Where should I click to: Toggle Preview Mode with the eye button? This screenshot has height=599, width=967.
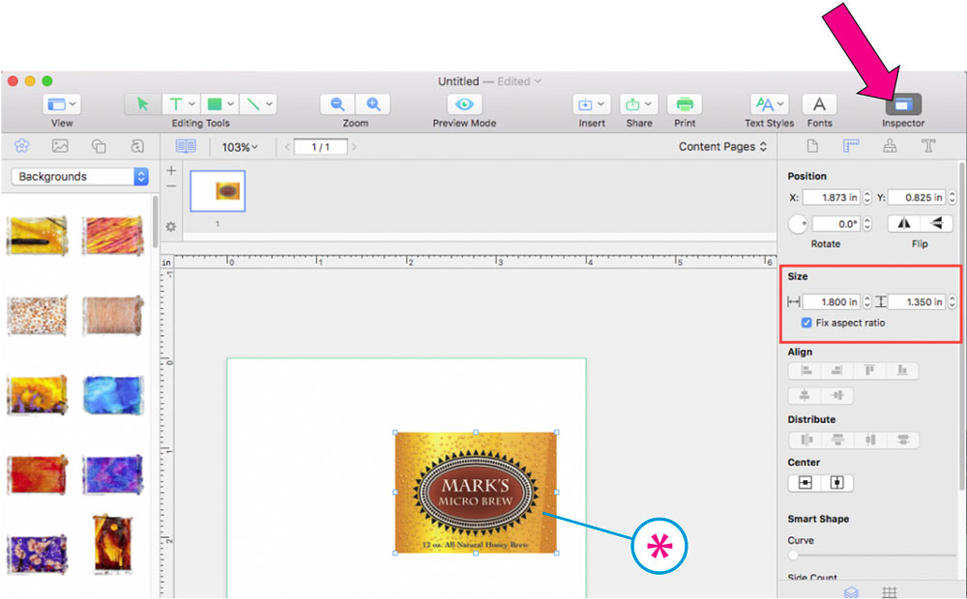tap(464, 104)
